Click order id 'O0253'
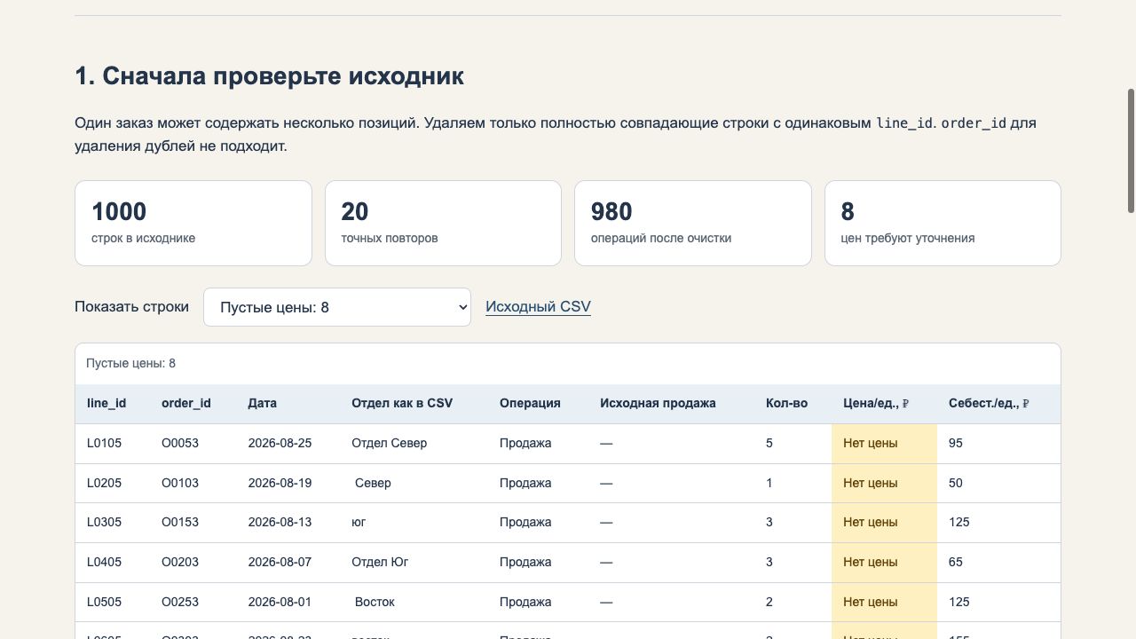The image size is (1136, 639). coord(180,602)
